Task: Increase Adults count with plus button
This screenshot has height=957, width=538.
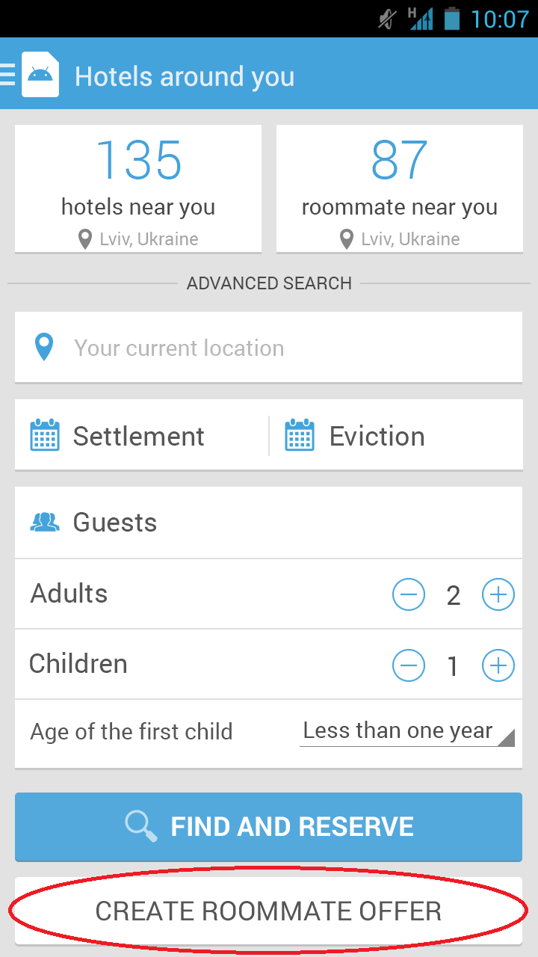Action: [x=498, y=595]
